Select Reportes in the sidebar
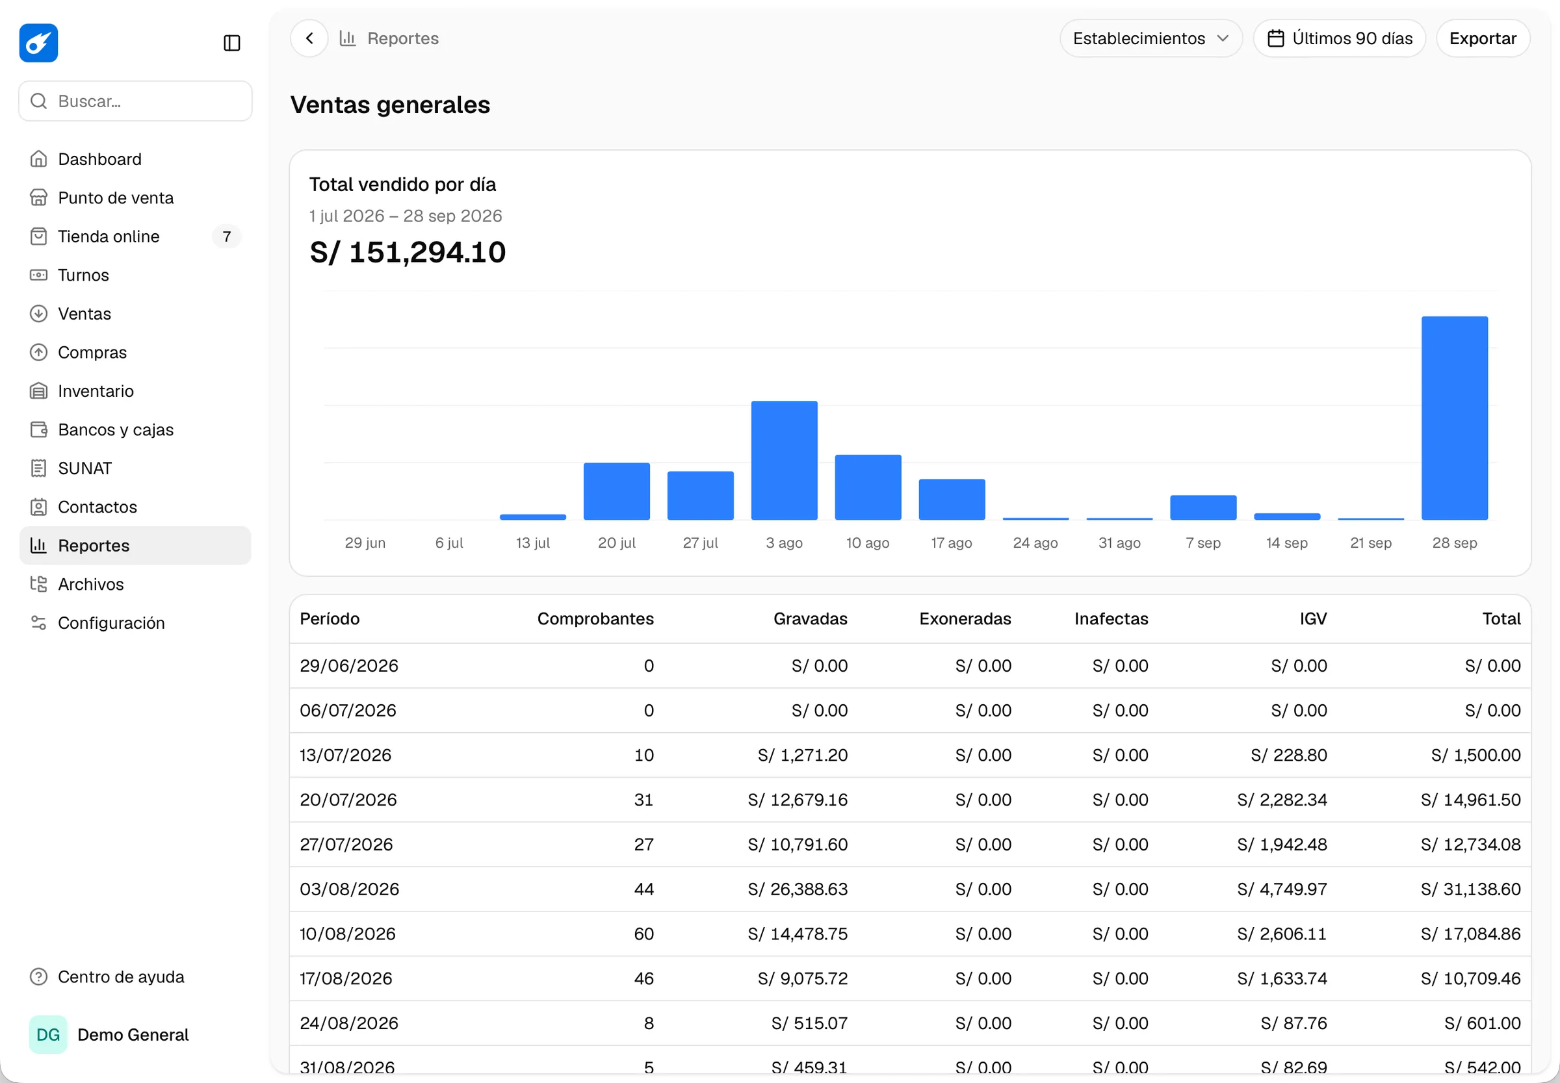This screenshot has width=1560, height=1083. click(135, 546)
